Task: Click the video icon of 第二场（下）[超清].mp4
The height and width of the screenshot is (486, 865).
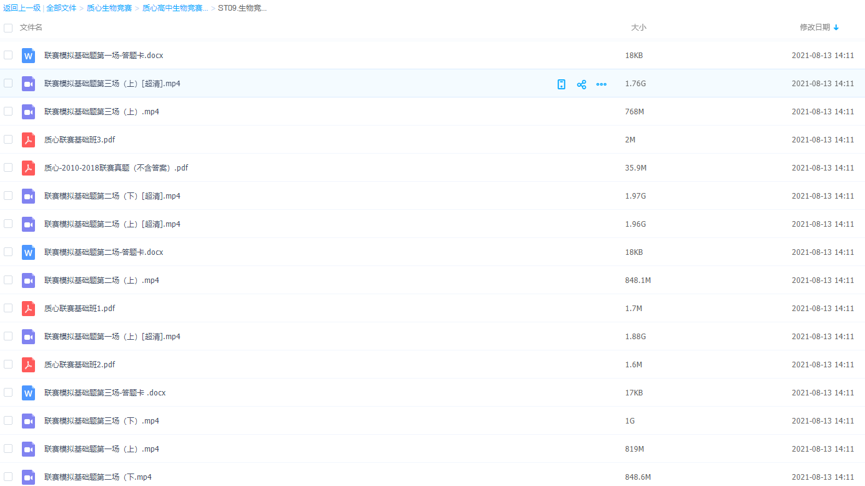Action: pyautogui.click(x=28, y=196)
